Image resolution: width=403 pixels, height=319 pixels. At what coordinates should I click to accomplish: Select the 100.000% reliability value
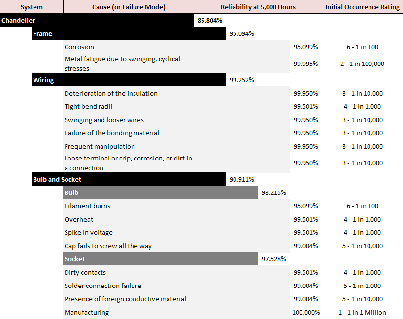(x=306, y=312)
